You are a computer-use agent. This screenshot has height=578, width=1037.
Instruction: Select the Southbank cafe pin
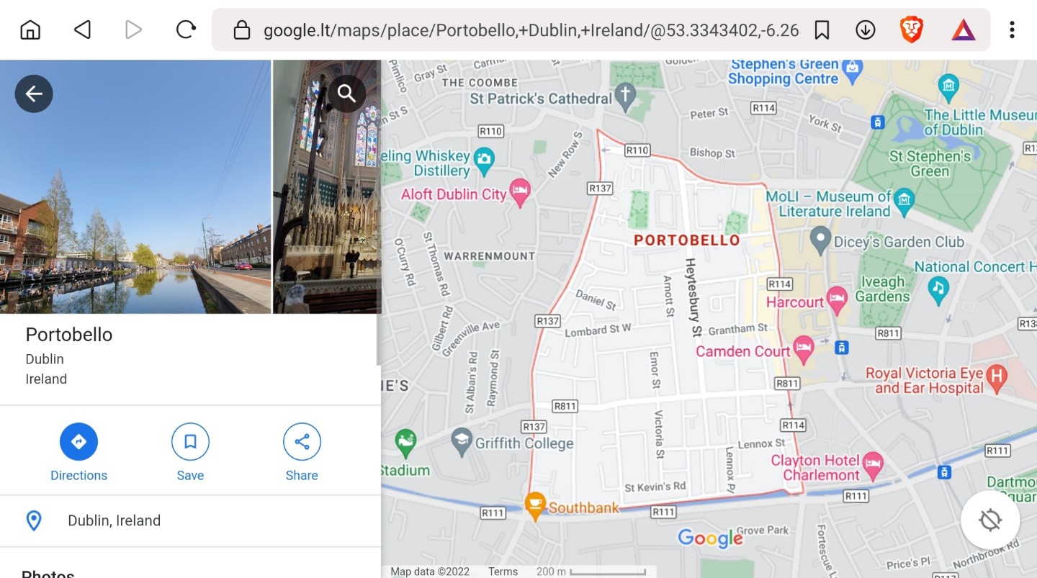[x=534, y=506]
